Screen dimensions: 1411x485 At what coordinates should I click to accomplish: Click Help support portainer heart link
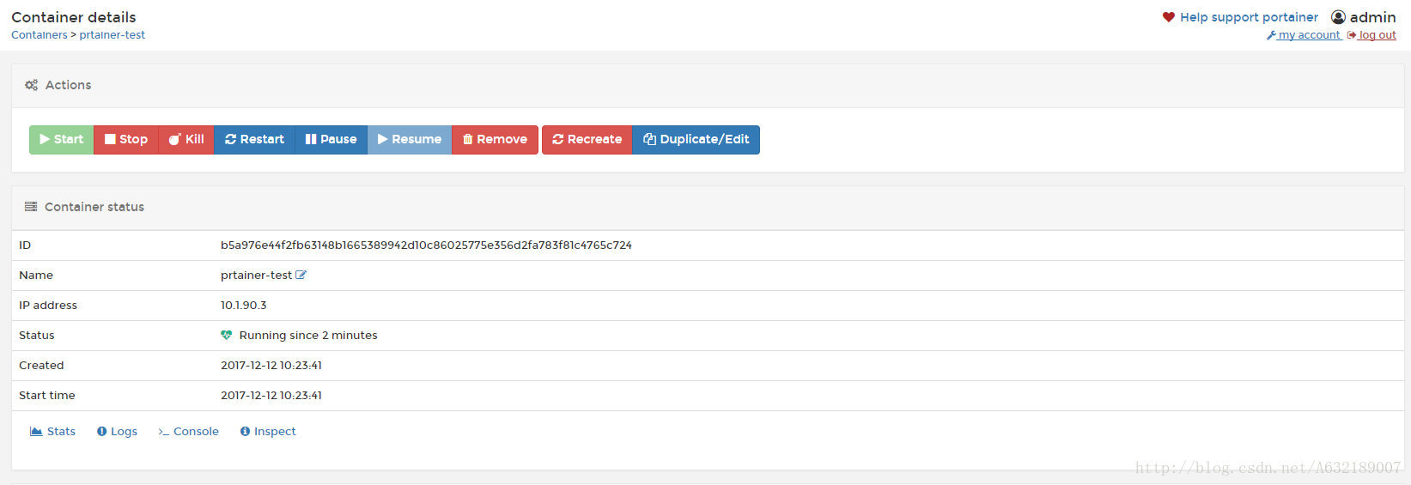pyautogui.click(x=1240, y=17)
